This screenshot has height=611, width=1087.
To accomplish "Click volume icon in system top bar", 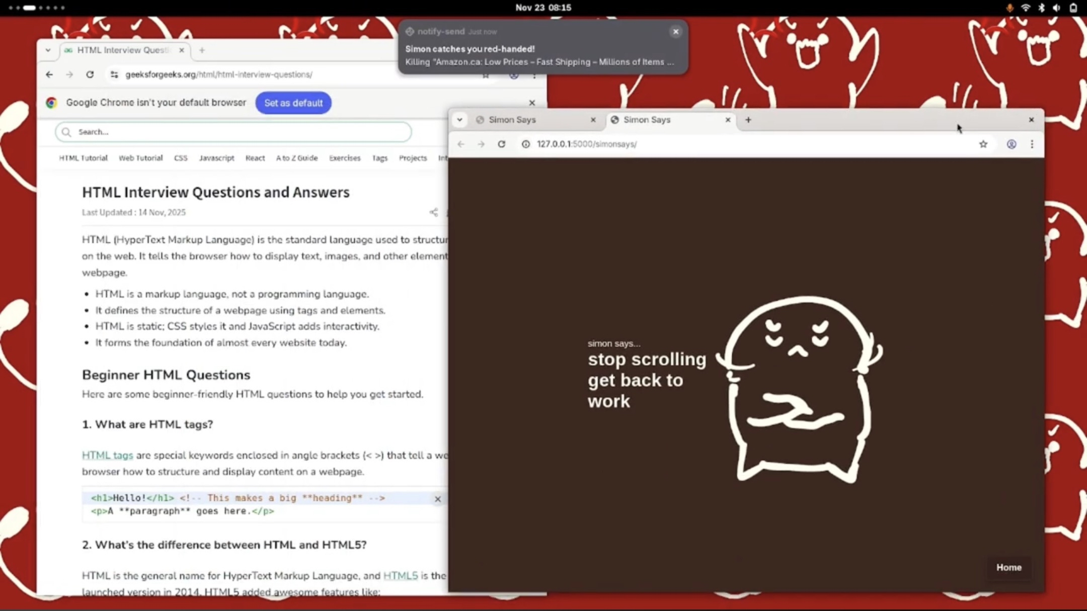I will coord(1056,8).
